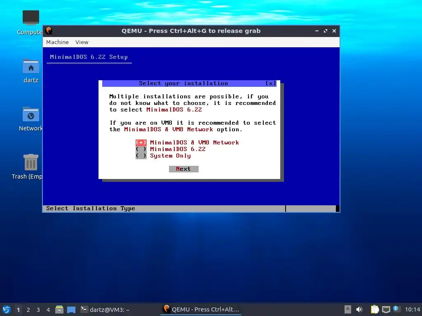Open the removable media tray icon

point(348,309)
